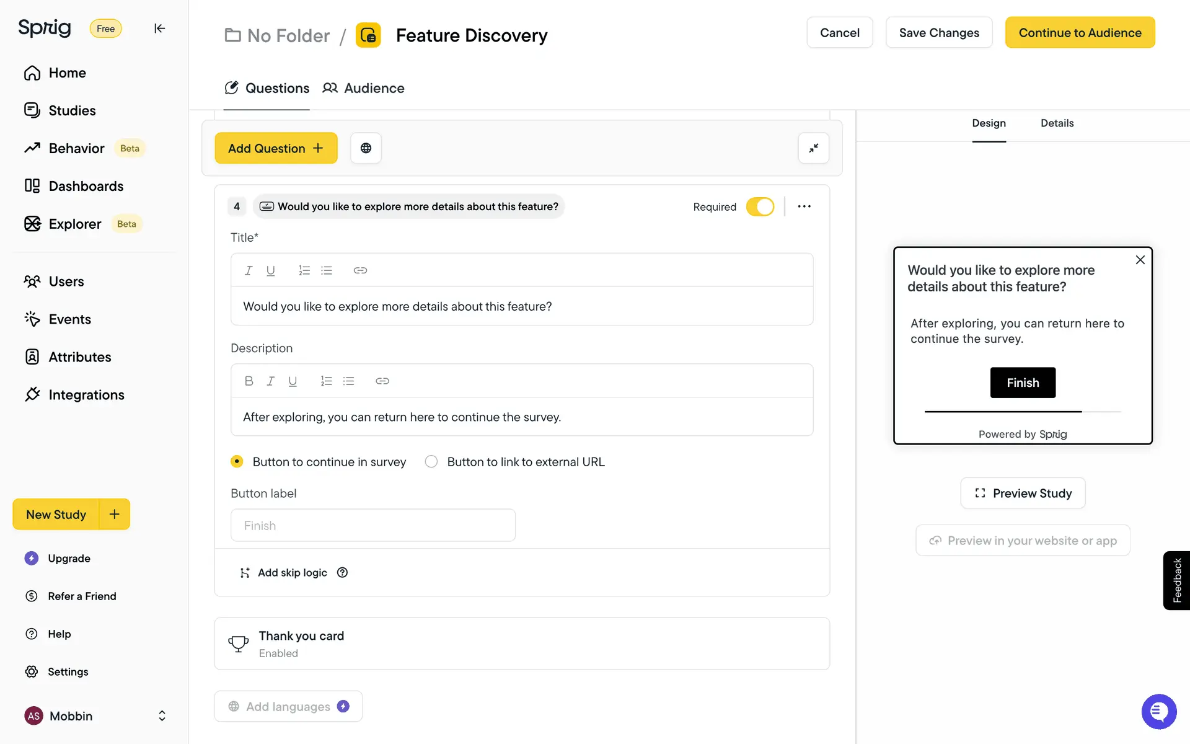Apply numbered list in Description toolbar
Screen dimensions: 1190x744
click(326, 381)
